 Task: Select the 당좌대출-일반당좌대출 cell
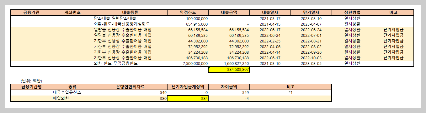pos(130,18)
